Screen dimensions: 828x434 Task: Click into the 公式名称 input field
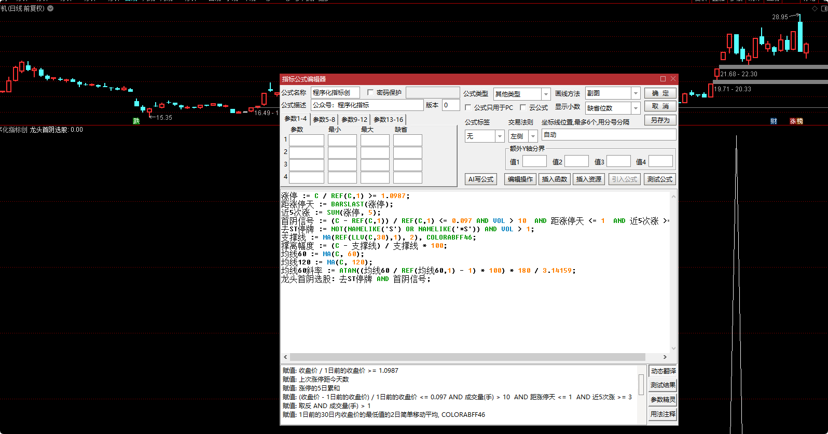[x=335, y=92]
